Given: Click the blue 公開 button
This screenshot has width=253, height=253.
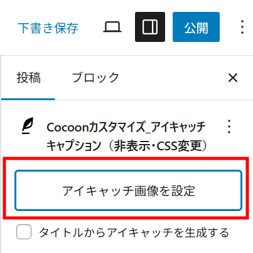Looking at the screenshot, I should tap(196, 27).
